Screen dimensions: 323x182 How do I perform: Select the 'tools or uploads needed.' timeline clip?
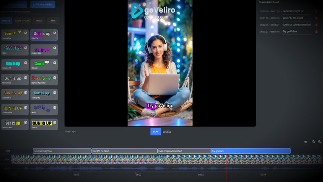pyautogui.click(x=184, y=151)
